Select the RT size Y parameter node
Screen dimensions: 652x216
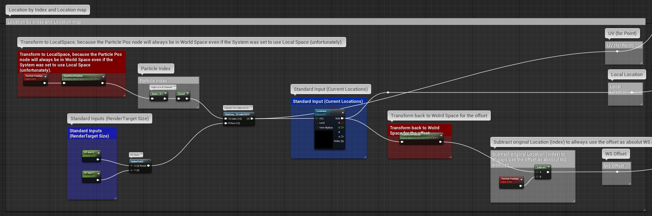point(90,174)
